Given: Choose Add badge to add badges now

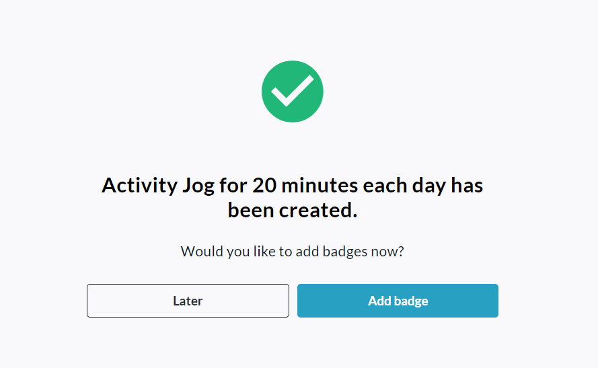Looking at the screenshot, I should click(398, 301).
